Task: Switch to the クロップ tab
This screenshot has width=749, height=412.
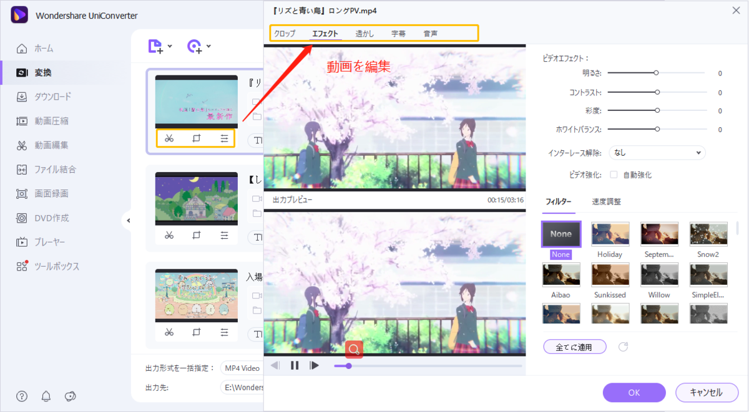Action: pos(285,34)
